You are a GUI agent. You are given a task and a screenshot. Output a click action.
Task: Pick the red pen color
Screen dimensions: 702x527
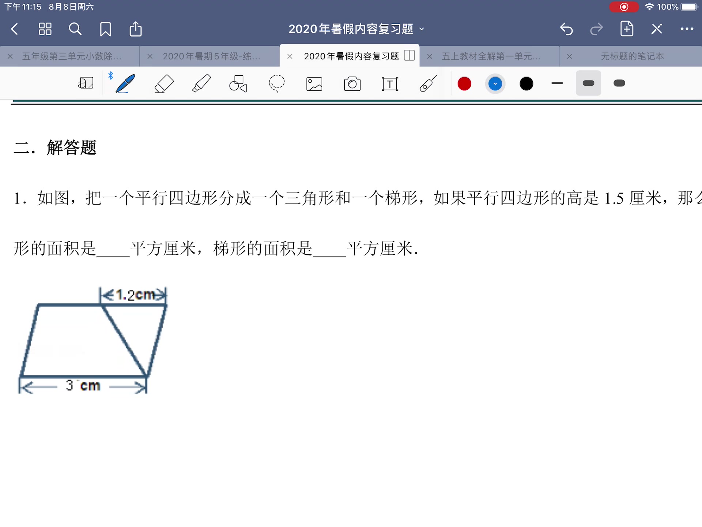pos(464,84)
